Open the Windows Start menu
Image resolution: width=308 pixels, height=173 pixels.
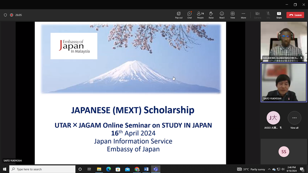click(4, 169)
